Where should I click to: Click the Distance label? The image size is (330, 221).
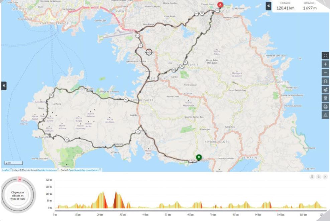(286, 3)
